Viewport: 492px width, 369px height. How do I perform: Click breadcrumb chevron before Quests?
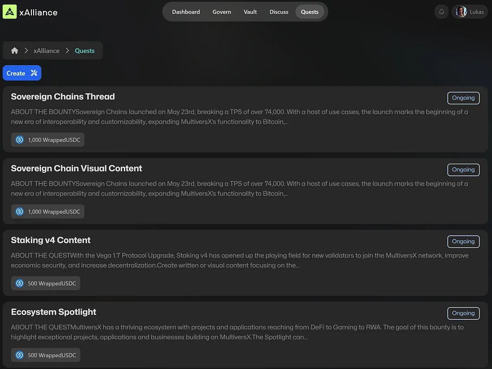point(67,51)
